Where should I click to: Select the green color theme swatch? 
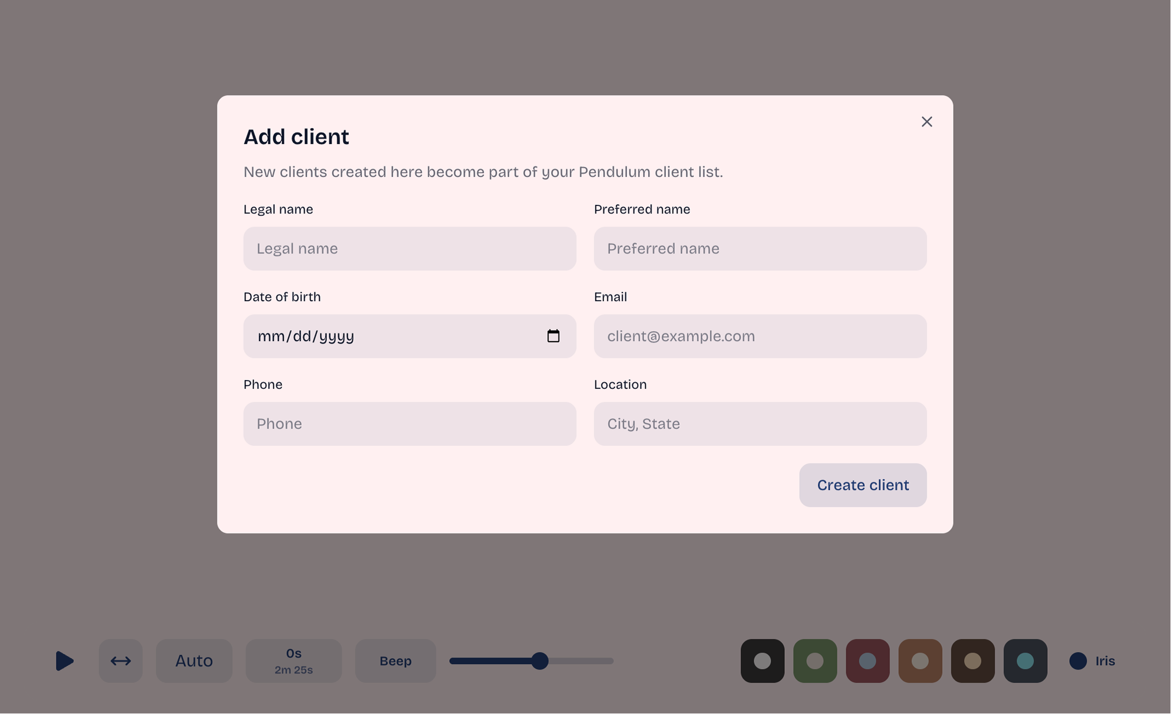click(x=814, y=661)
